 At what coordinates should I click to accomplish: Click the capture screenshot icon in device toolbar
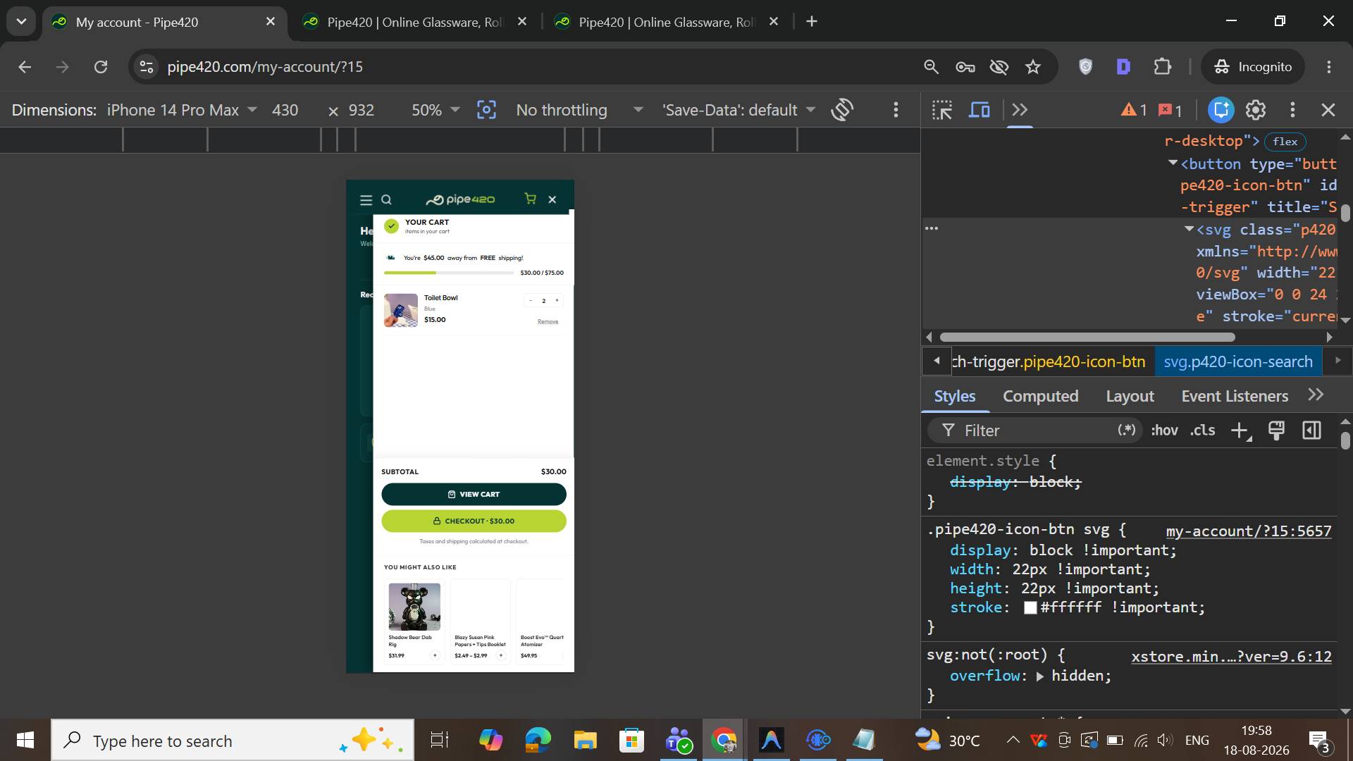486,110
